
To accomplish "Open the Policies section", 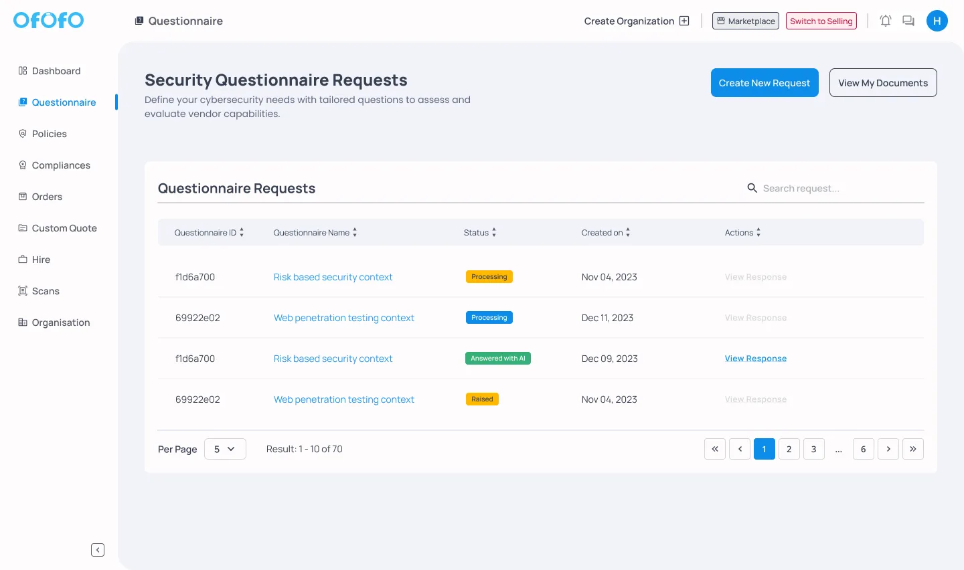I will click(50, 134).
